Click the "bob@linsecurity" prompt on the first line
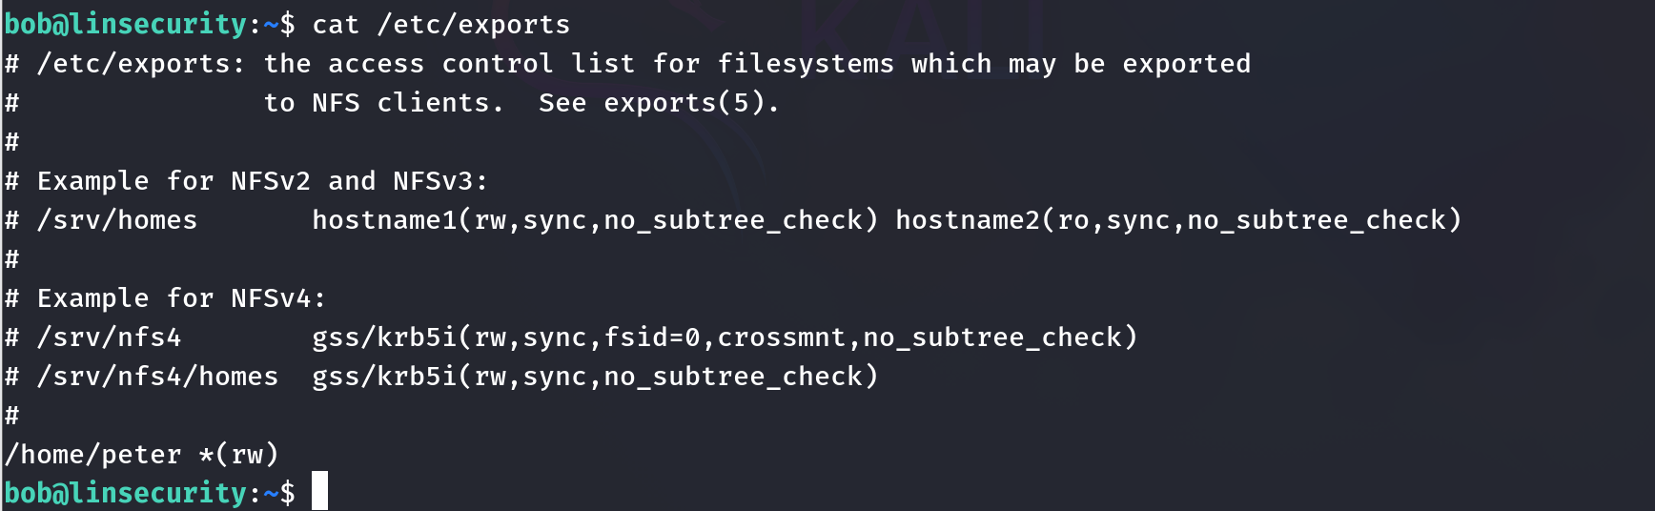This screenshot has width=1655, height=511. pyautogui.click(x=126, y=25)
